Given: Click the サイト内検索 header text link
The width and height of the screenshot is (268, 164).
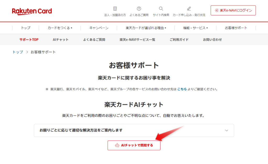Looking at the screenshot, I should [x=161, y=15].
